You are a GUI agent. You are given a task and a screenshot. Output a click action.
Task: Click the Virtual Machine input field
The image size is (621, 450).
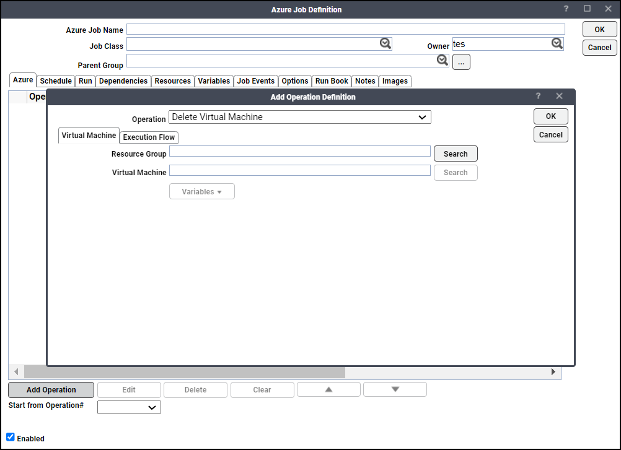coord(300,170)
